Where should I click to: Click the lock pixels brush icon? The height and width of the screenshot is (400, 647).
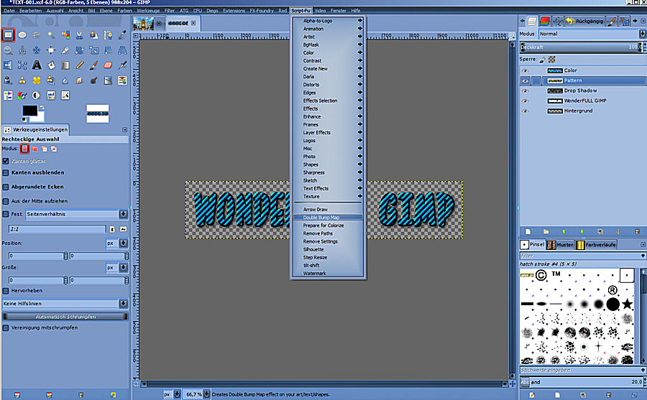point(543,60)
